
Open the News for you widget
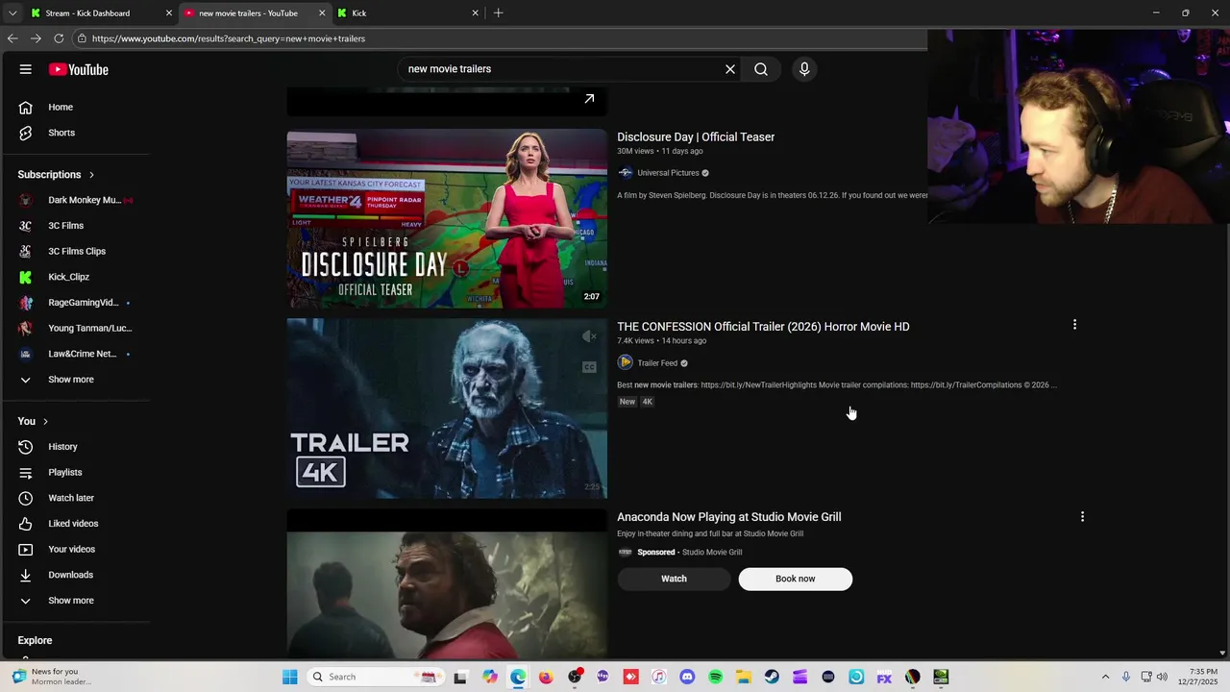53,677
